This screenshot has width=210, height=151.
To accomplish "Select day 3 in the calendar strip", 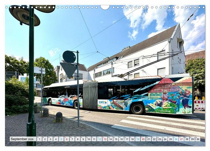I will [50, 139].
